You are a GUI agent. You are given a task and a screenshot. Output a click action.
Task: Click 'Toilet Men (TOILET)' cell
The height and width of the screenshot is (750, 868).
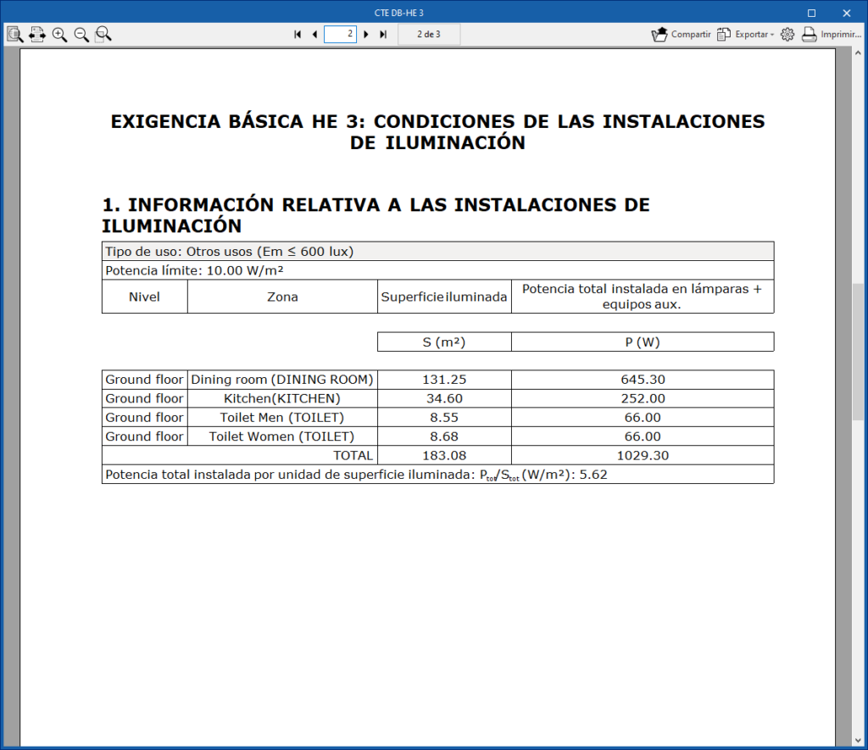[x=282, y=417]
